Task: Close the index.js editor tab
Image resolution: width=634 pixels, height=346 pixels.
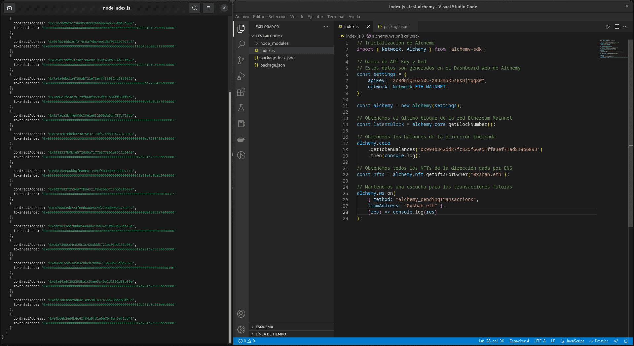Action: [368, 27]
